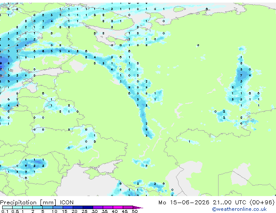This screenshot has width=276, height=213.
Task: Click the legend label '30'
Action: pos(94,211)
